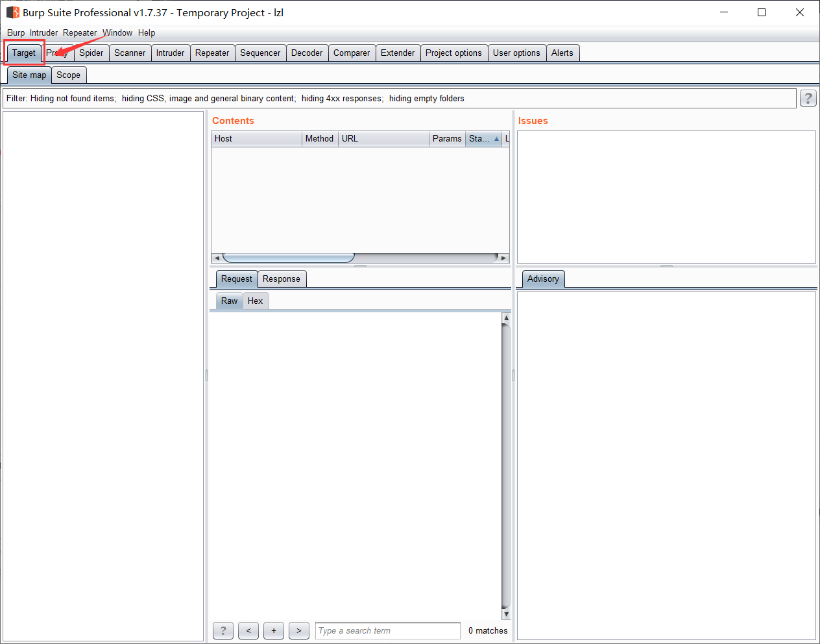Switch to the Repeater tool tab

[212, 53]
